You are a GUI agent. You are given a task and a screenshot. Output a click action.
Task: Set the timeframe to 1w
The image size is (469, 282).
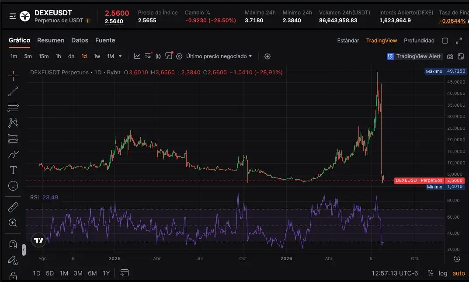(97, 56)
